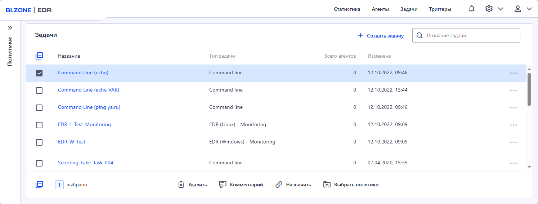Click the plus icon to create task
Screen dimensions: 538x204
point(360,36)
